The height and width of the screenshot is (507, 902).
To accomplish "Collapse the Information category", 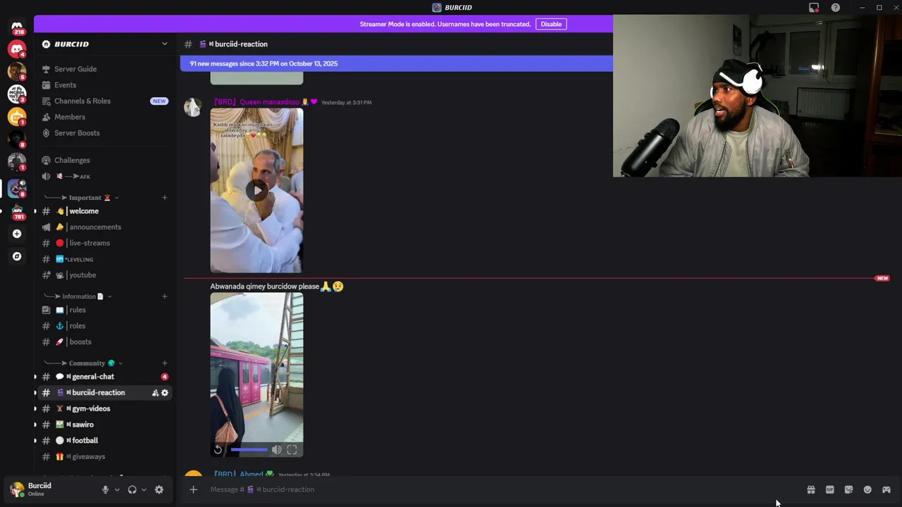I will pos(78,296).
